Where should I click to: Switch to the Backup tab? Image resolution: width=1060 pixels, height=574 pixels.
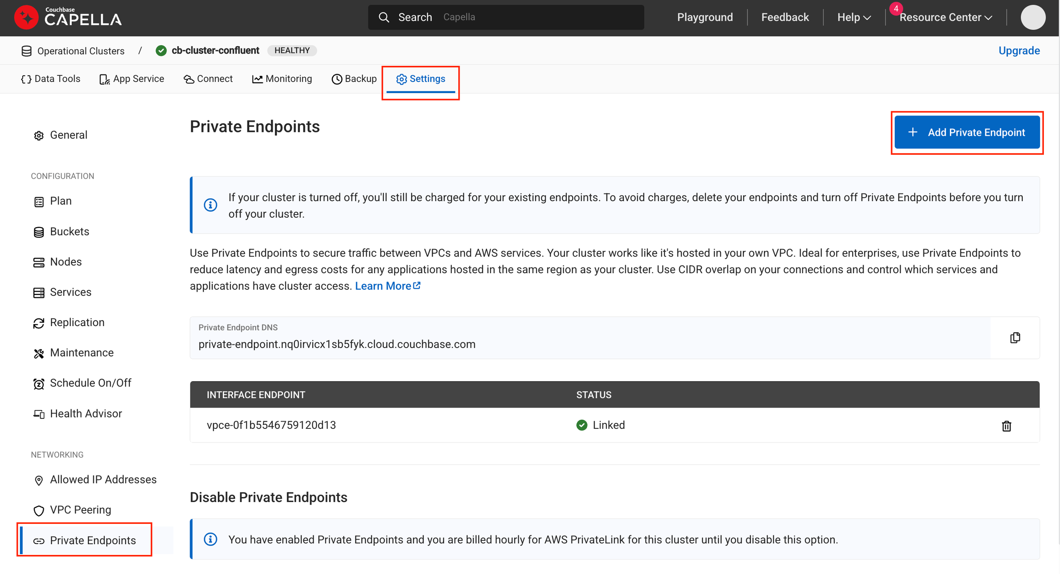(354, 79)
